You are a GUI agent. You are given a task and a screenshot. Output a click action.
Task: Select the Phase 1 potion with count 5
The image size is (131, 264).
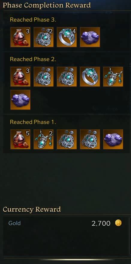coord(20,139)
